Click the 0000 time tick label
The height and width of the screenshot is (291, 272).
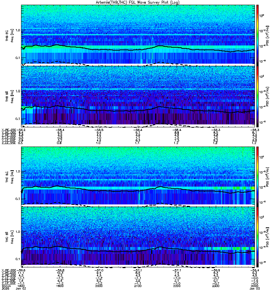pyautogui.click(x=255, y=286)
